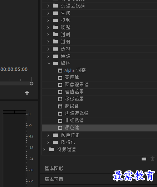Select the 亮度键 label
Screen dimensions: 157x187
(x=72, y=78)
